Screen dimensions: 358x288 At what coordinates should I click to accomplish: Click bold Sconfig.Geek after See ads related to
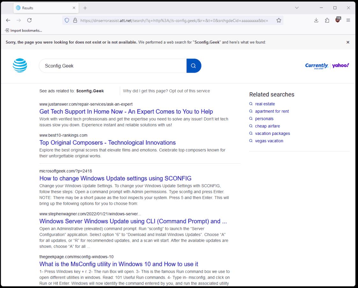90,91
